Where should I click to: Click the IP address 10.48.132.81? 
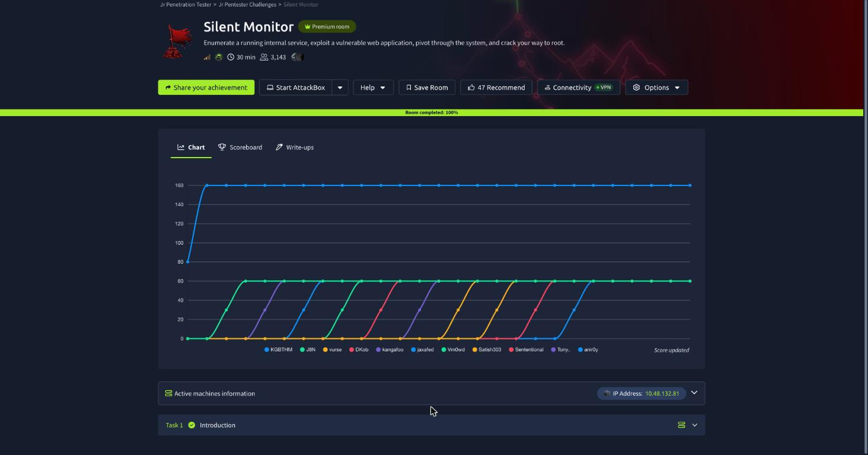pos(662,393)
